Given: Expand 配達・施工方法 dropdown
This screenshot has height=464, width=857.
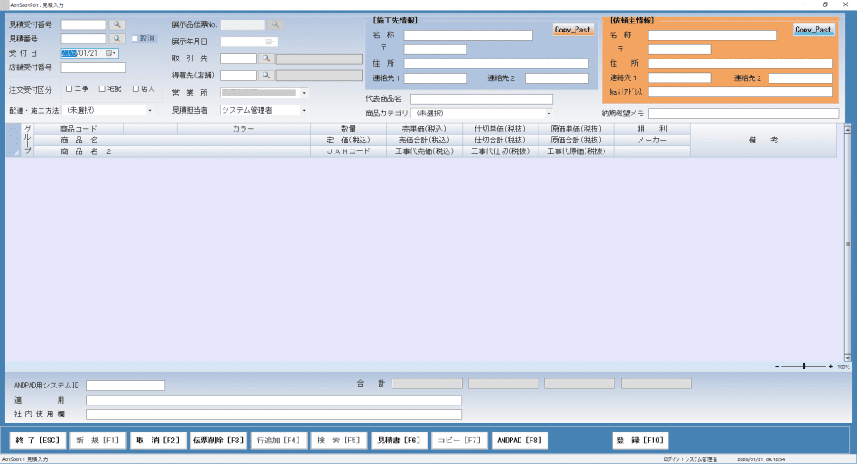Looking at the screenshot, I should coord(150,110).
